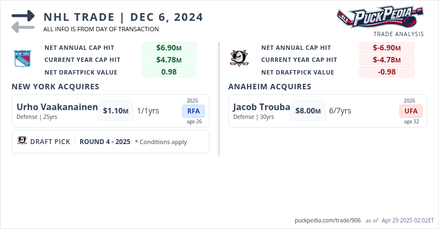The height and width of the screenshot is (229, 439).
Task: Click Anaheim's $-6.90M net annual value
Action: 386,48
